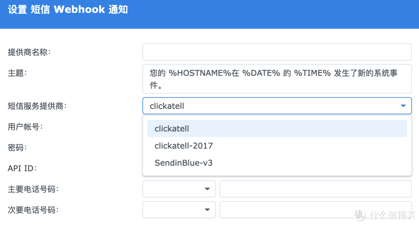Collapse the provider list using its blue arrow
The image size is (419, 225).
click(x=403, y=106)
